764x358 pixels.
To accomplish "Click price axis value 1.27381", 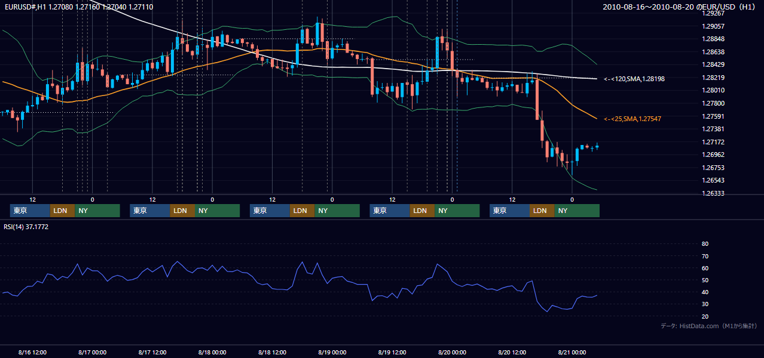I will pos(713,129).
